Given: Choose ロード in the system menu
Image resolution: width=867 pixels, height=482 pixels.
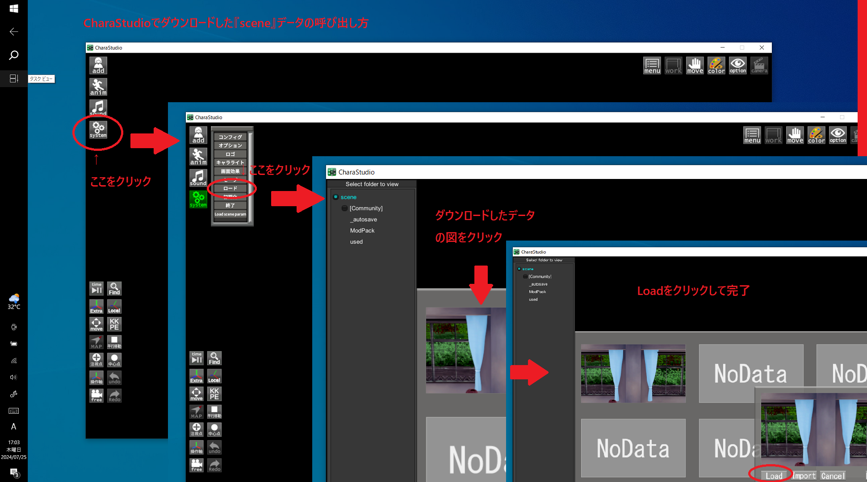Looking at the screenshot, I should (x=230, y=188).
